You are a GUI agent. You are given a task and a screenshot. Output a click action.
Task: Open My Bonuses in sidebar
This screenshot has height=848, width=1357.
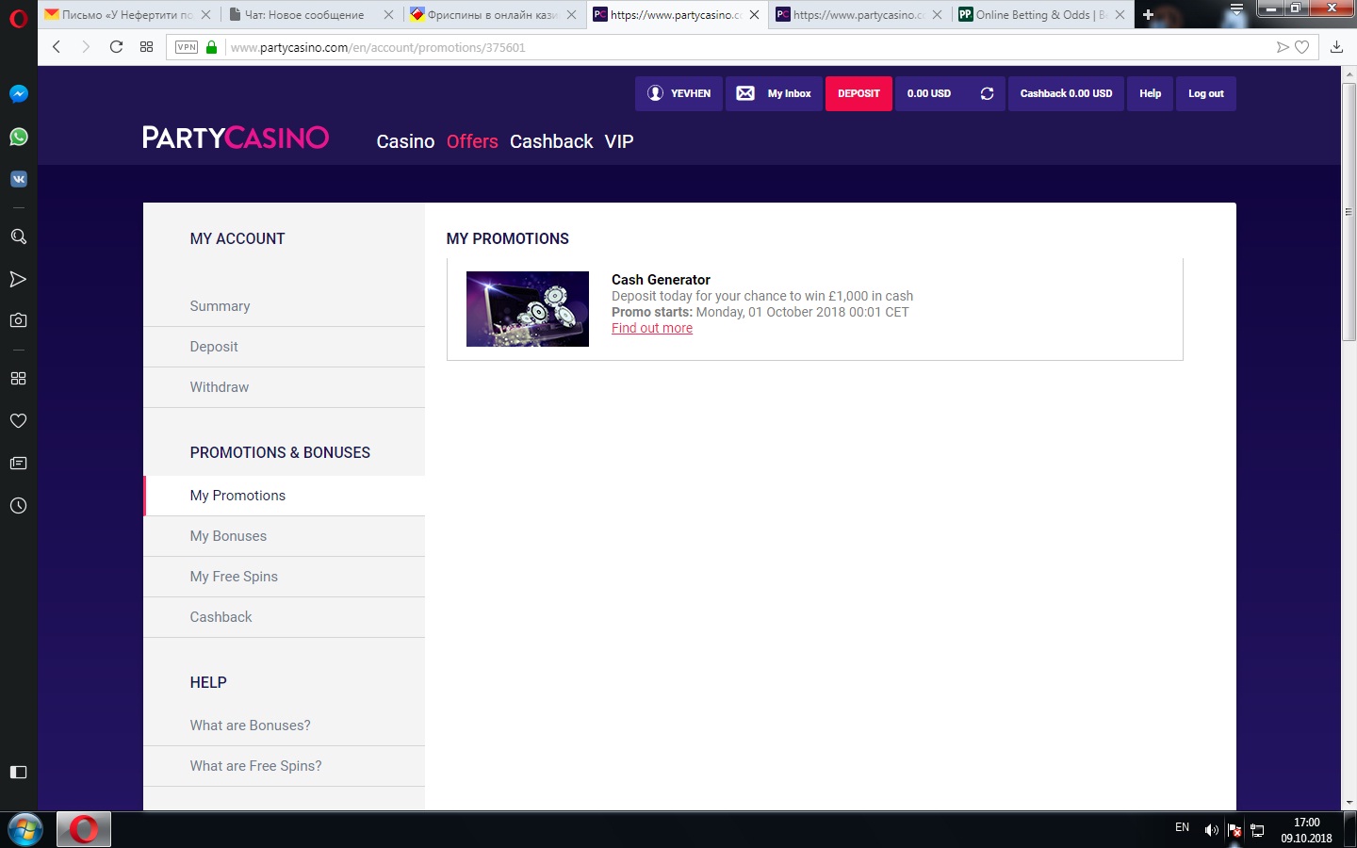click(284, 536)
